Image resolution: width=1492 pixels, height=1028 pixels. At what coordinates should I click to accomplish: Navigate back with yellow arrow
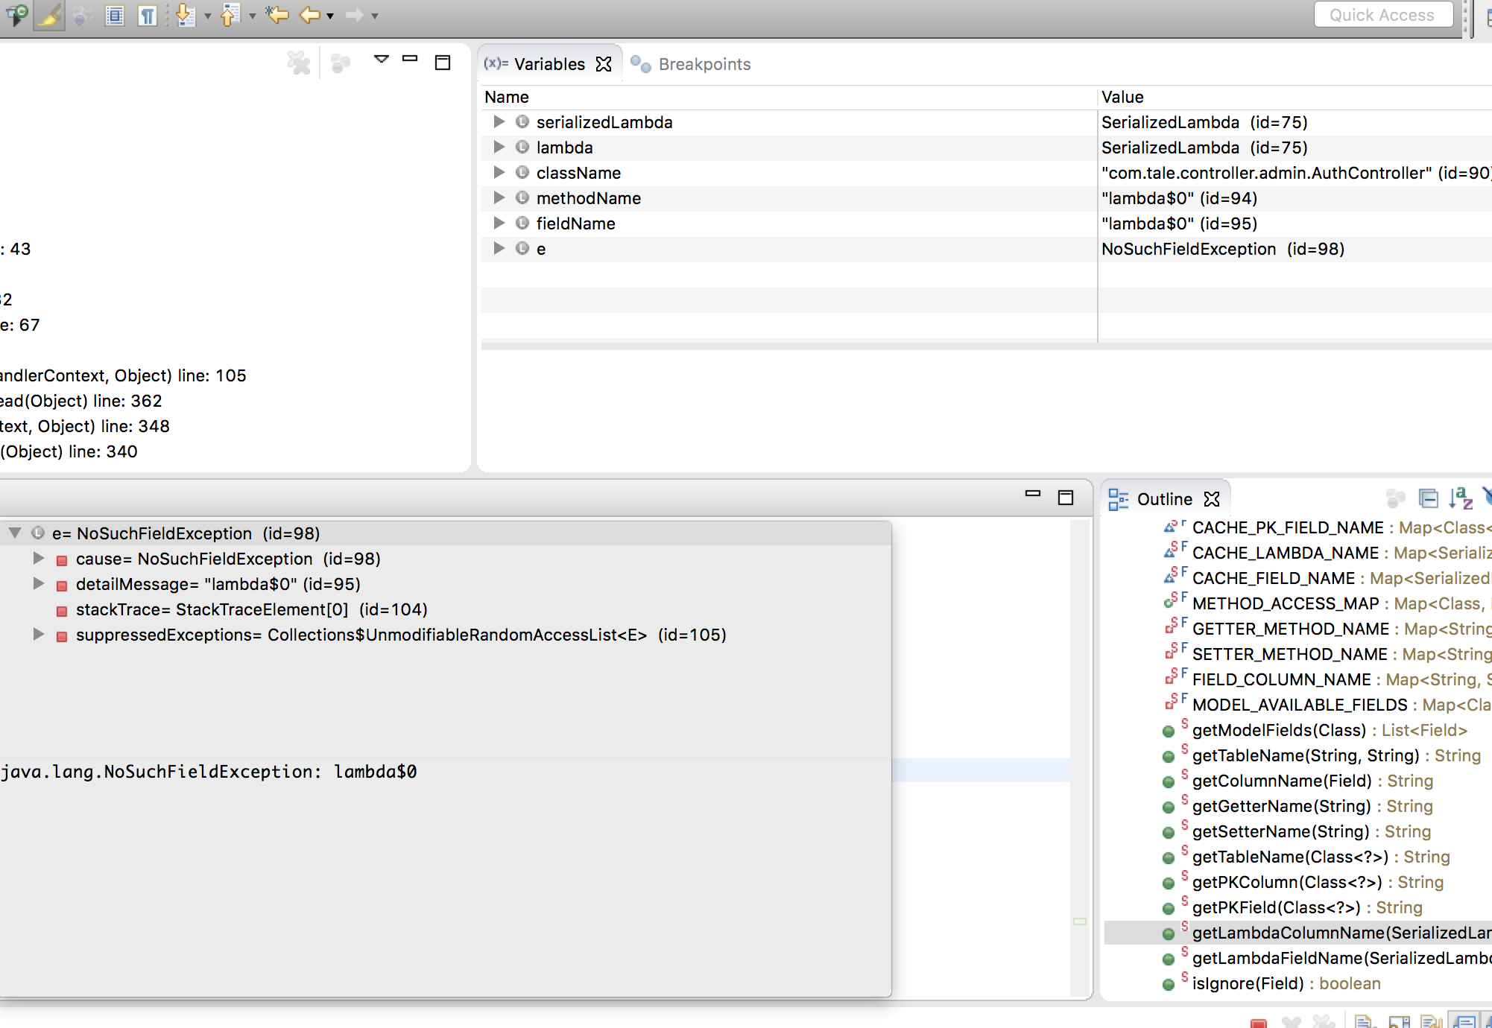pos(309,15)
